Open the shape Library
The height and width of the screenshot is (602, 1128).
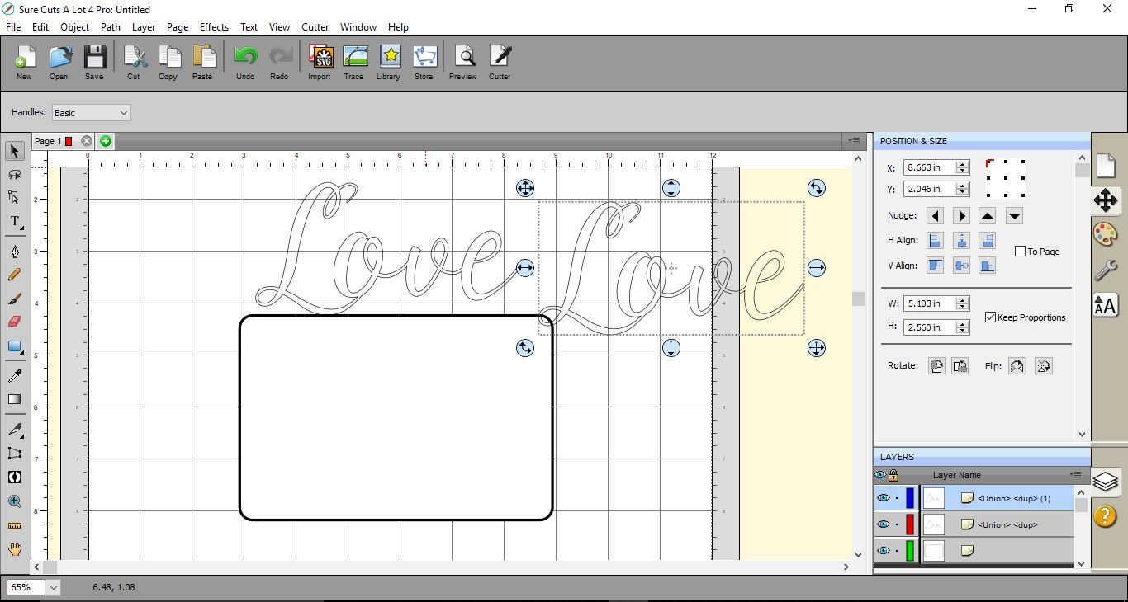tap(388, 62)
